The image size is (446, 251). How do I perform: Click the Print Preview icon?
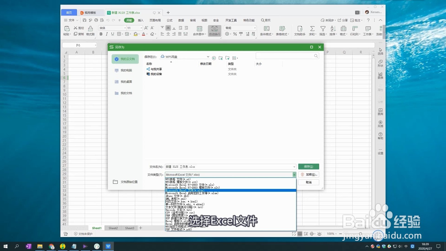[x=102, y=20]
